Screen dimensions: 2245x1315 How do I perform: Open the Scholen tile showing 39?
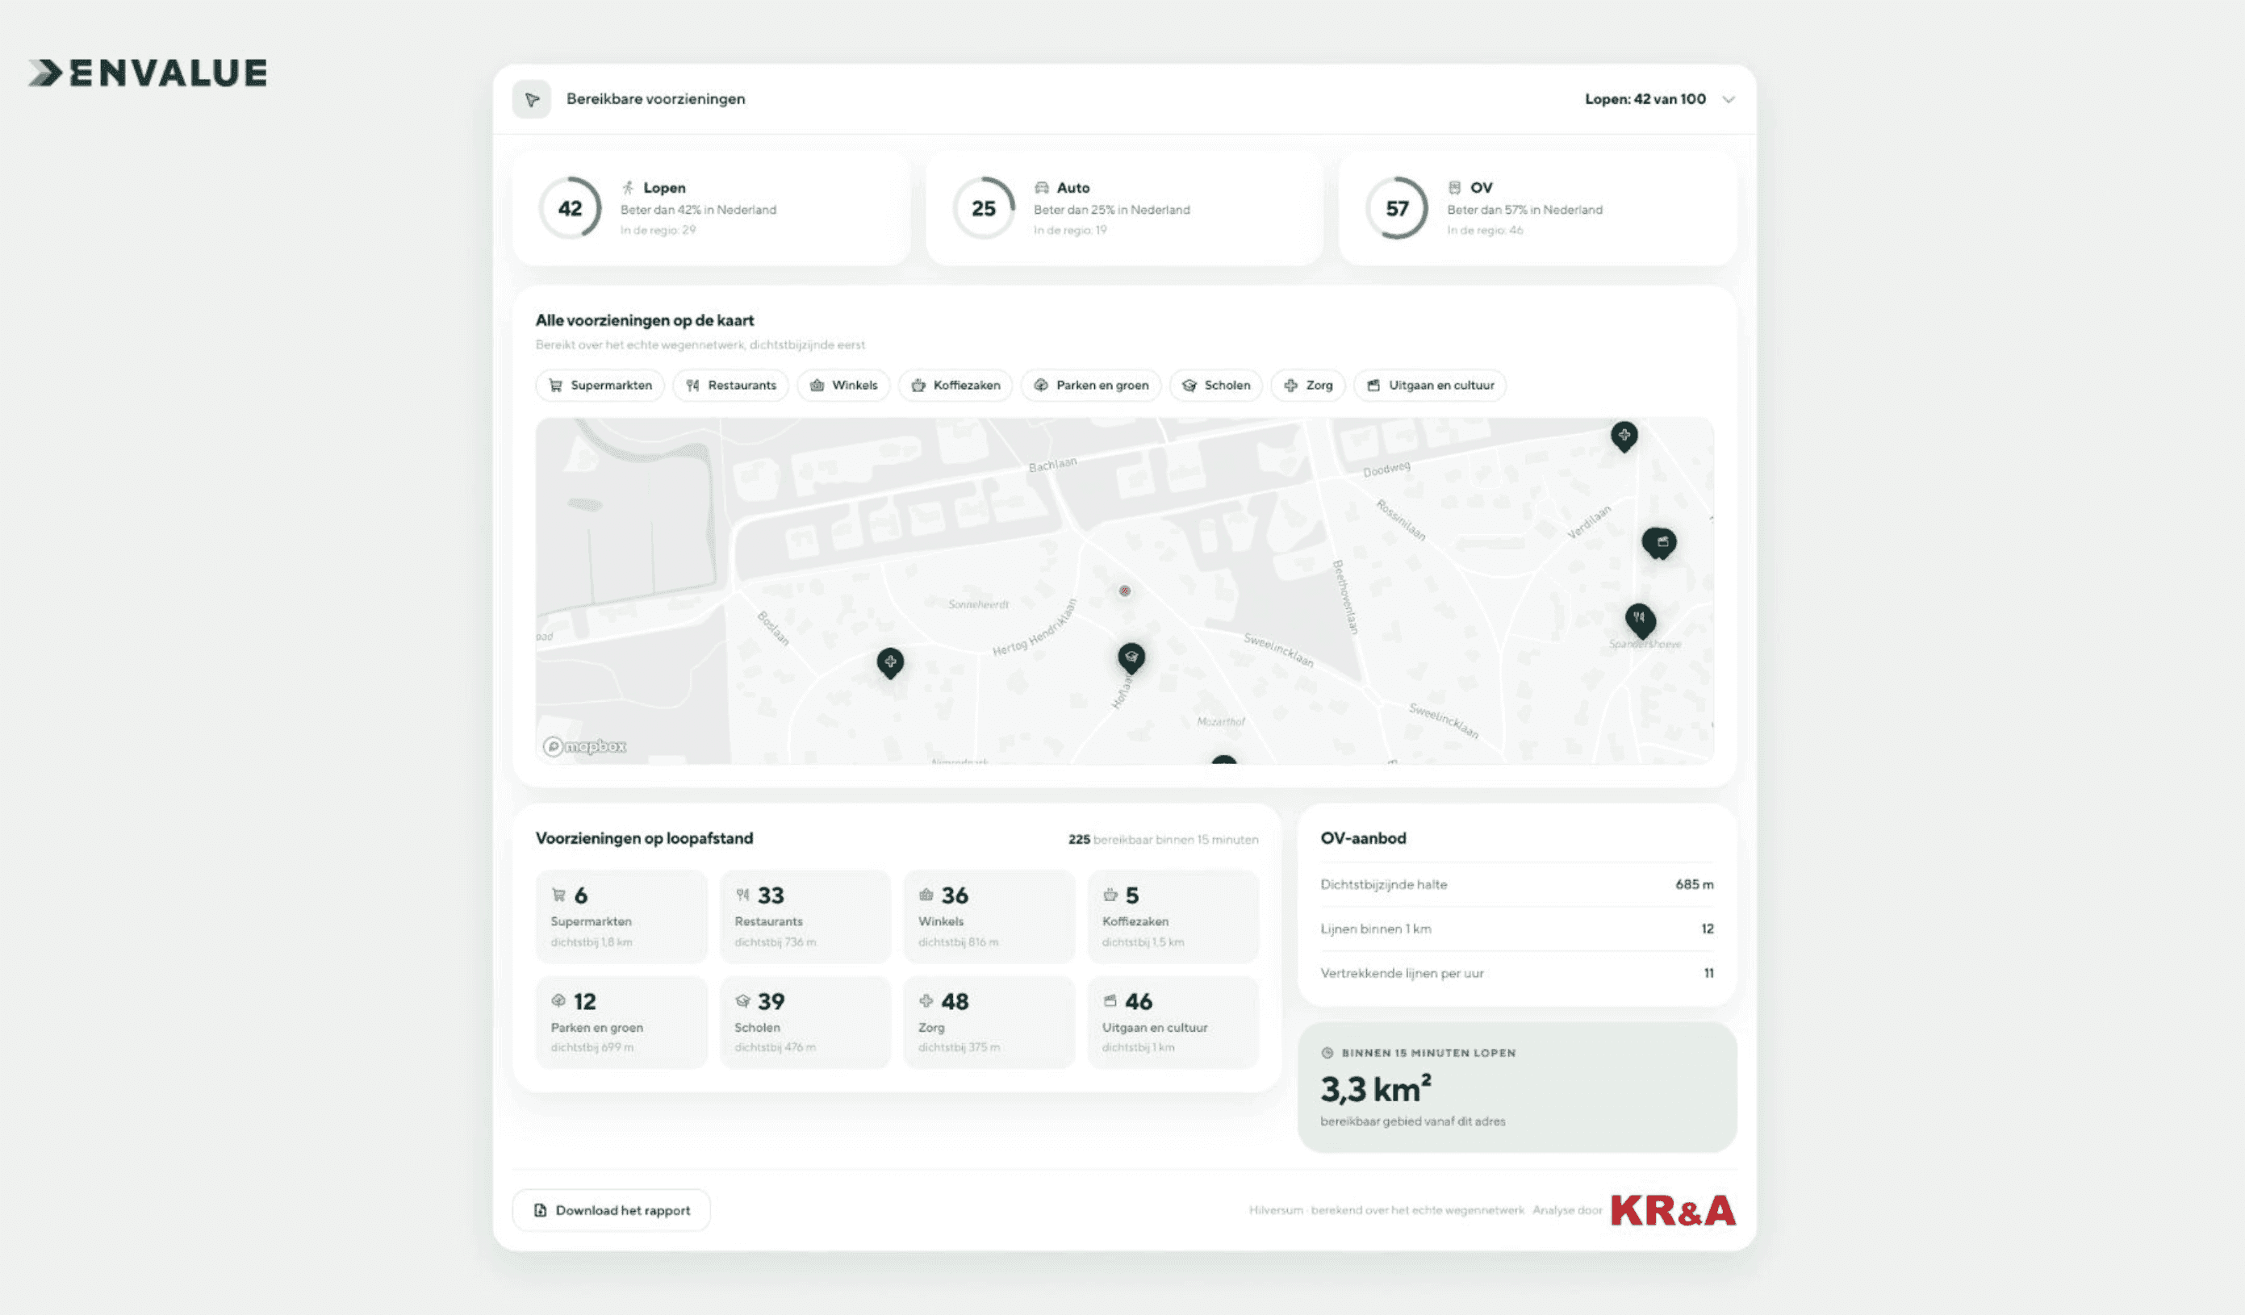tap(805, 1023)
